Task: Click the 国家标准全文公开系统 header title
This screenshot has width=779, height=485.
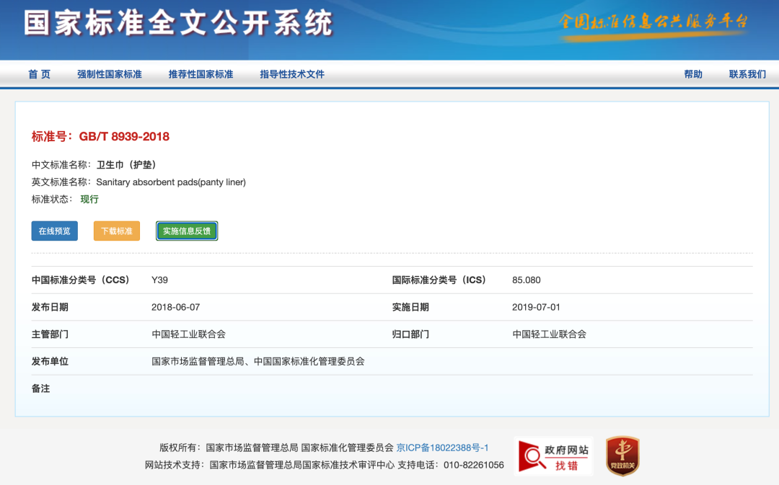Action: coord(178,24)
